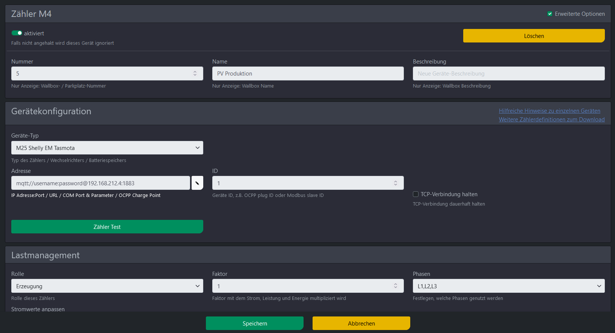The image size is (615, 333).
Task: Toggle the aktiviert switch
Action: point(17,33)
